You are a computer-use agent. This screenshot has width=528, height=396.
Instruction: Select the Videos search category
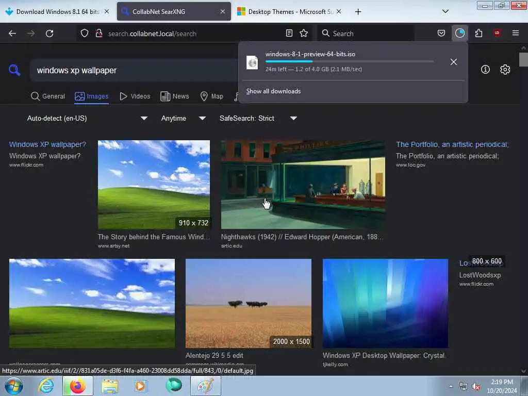[x=135, y=96]
